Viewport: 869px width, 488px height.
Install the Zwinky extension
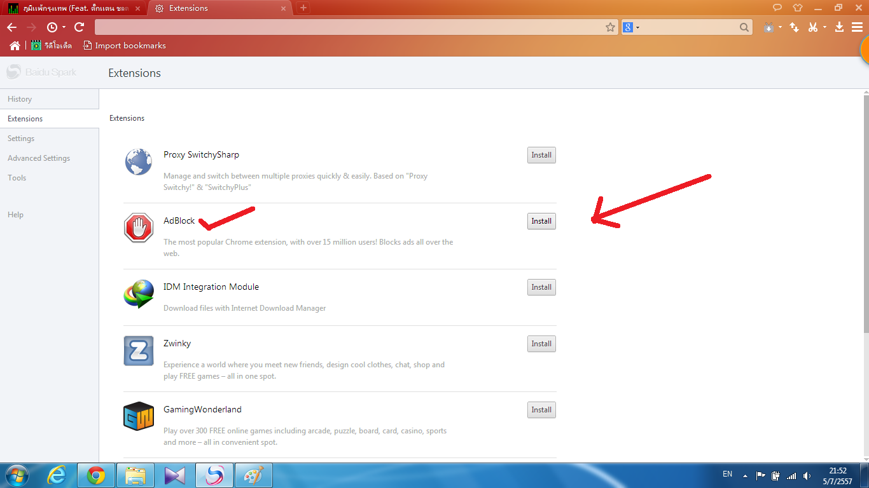pyautogui.click(x=541, y=344)
